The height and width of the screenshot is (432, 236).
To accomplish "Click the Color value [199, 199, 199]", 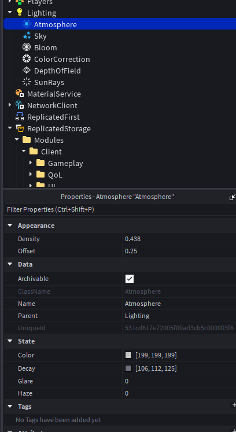I will (156, 355).
